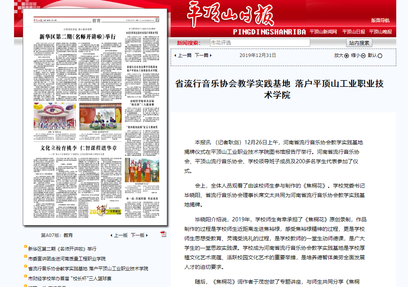
Task: Open the next page 下一版
Action: pyautogui.click(x=139, y=235)
